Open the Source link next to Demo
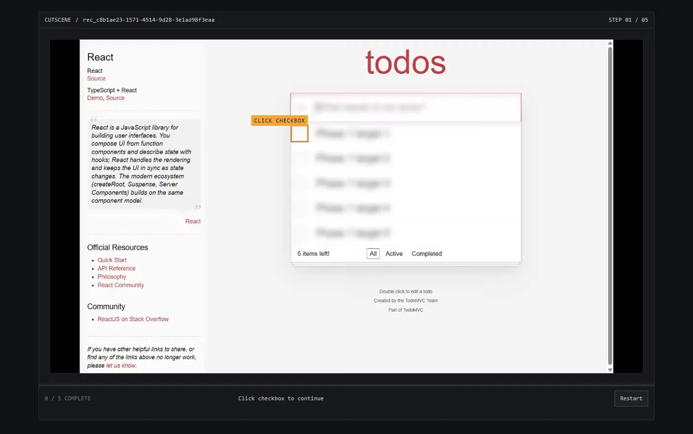The width and height of the screenshot is (693, 434). [115, 98]
